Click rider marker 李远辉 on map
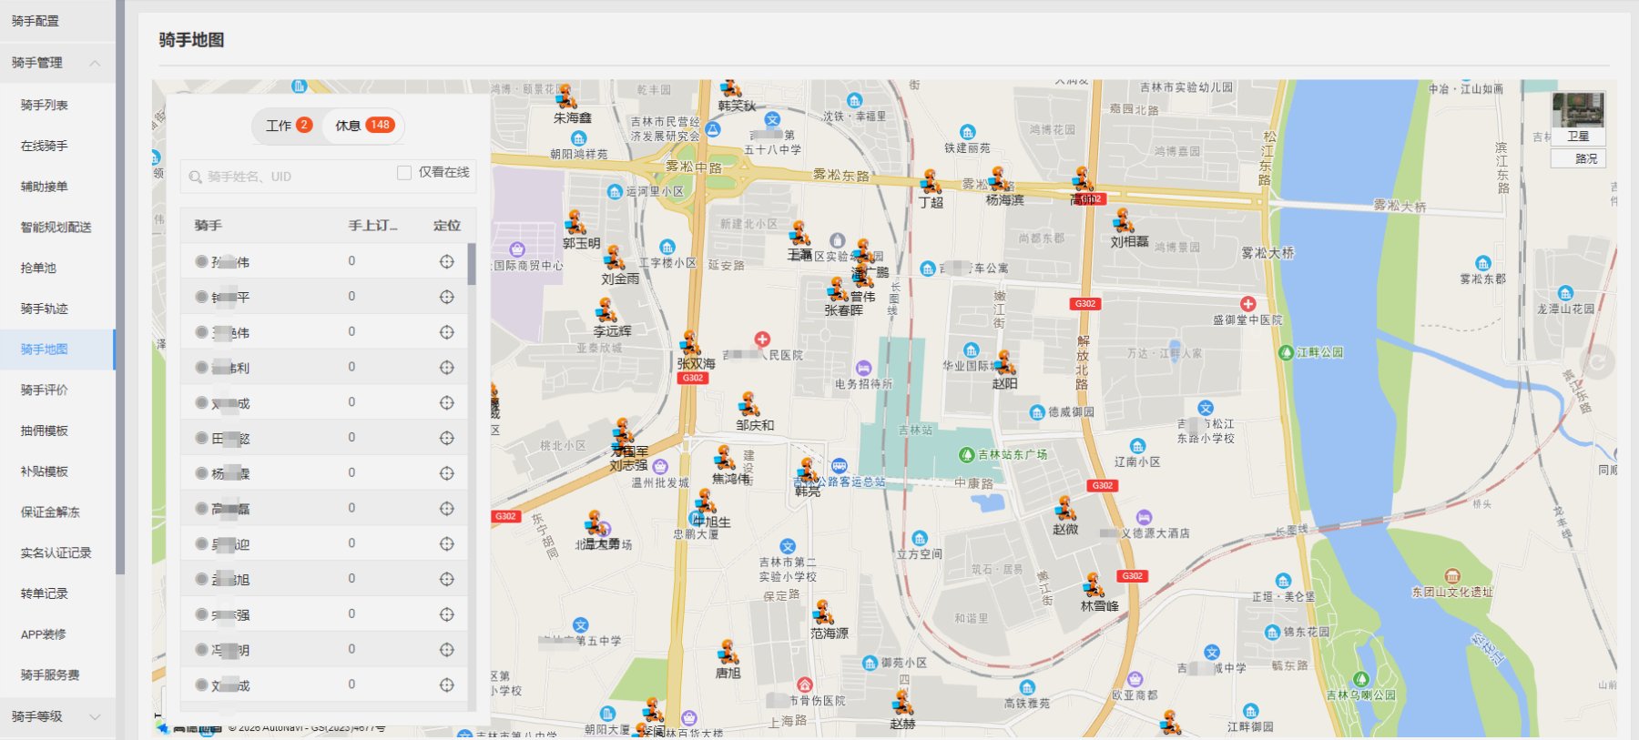The height and width of the screenshot is (740, 1639). pyautogui.click(x=607, y=311)
